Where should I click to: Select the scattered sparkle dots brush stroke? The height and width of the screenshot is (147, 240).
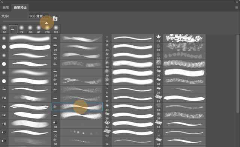[81, 133]
